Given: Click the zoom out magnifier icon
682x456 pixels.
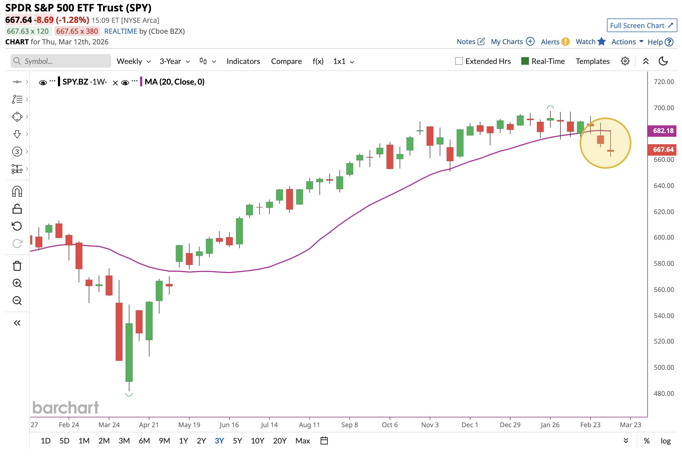Looking at the screenshot, I should [17, 301].
